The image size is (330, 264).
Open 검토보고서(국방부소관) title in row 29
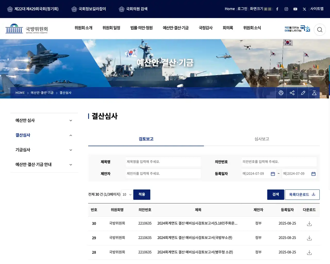[x=195, y=238]
